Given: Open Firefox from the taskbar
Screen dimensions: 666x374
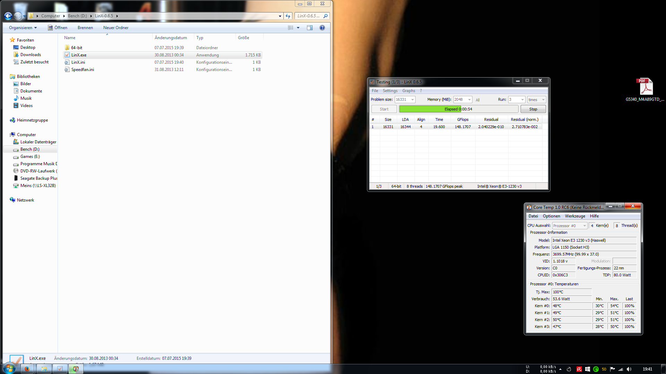Looking at the screenshot, I should click(27, 369).
